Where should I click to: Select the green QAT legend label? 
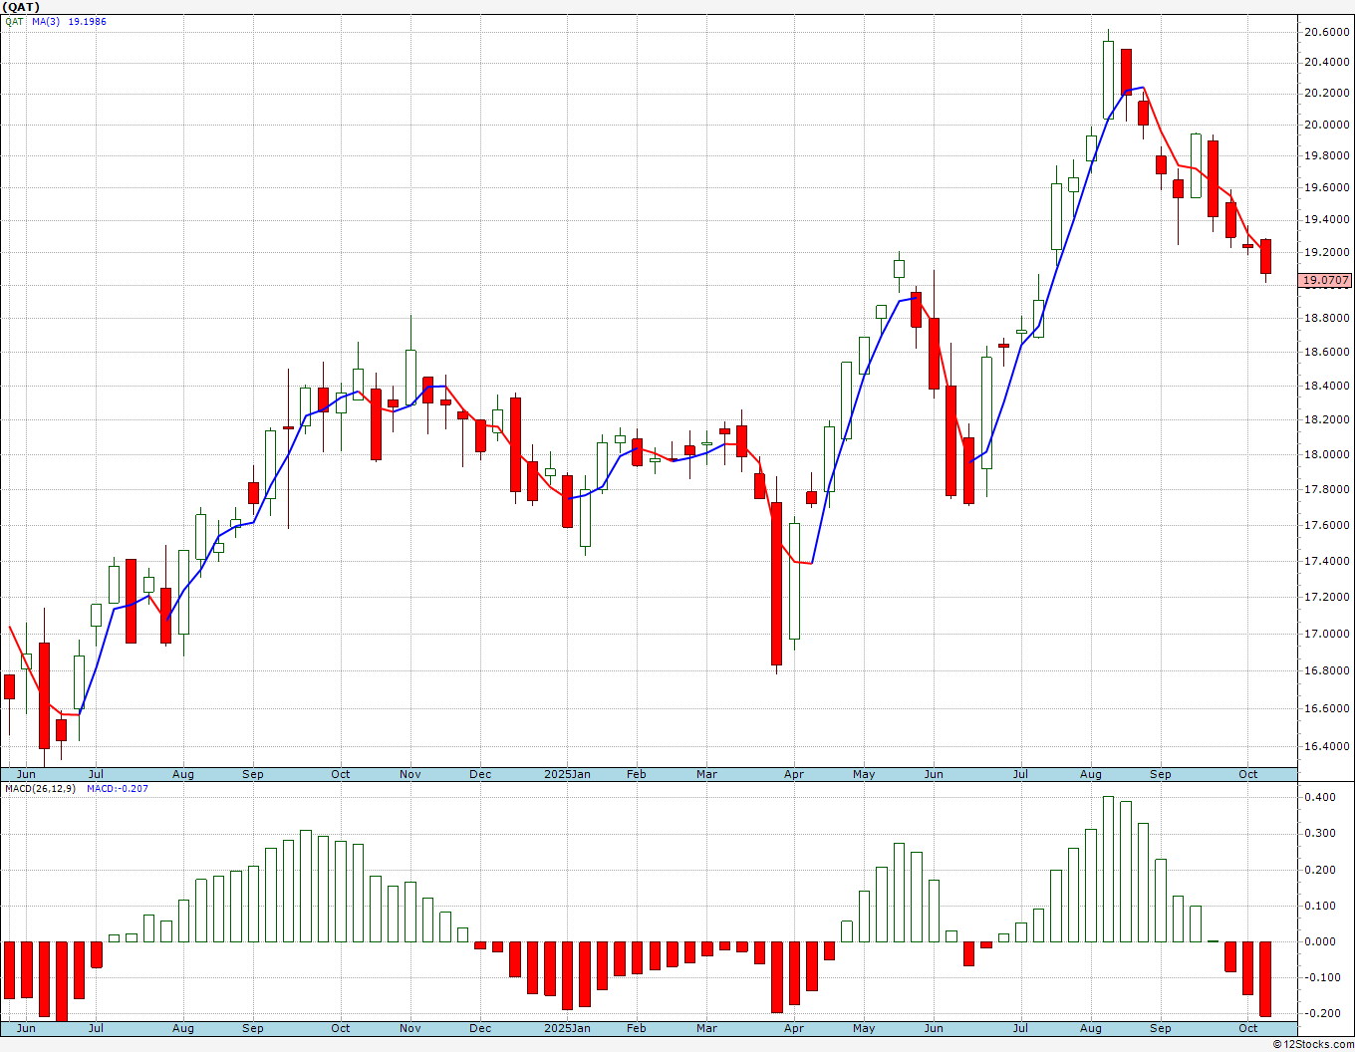tap(15, 21)
